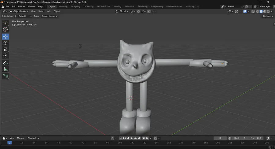The image size is (275, 149).
Task: Switch to the UV Editing workspace tab
Action: pos(88,7)
